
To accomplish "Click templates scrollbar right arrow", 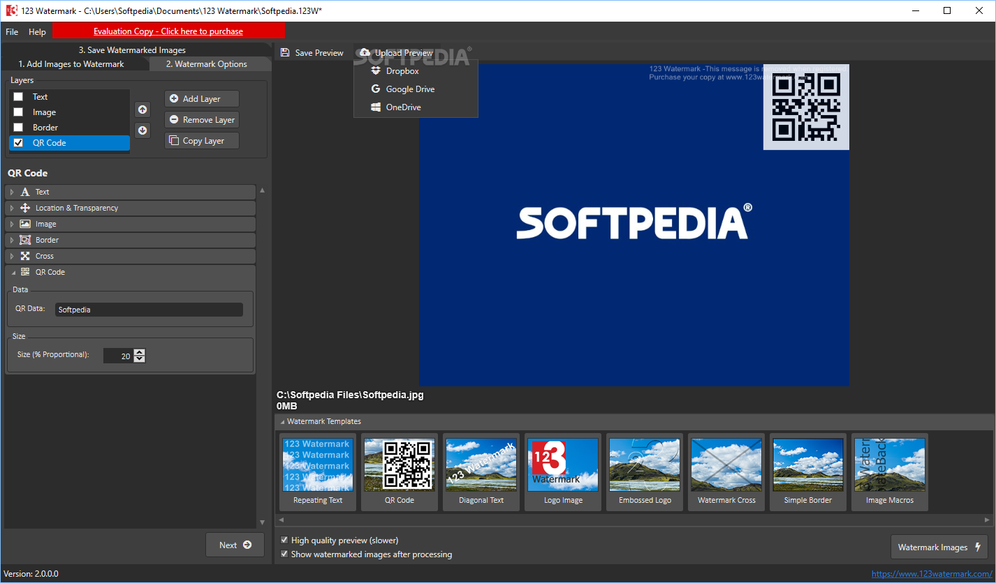I will point(988,520).
